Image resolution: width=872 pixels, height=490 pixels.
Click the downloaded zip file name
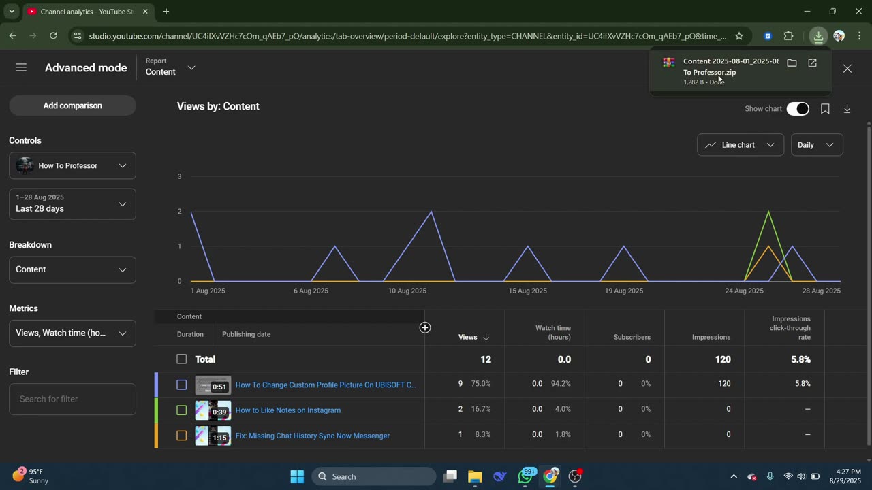tap(731, 67)
